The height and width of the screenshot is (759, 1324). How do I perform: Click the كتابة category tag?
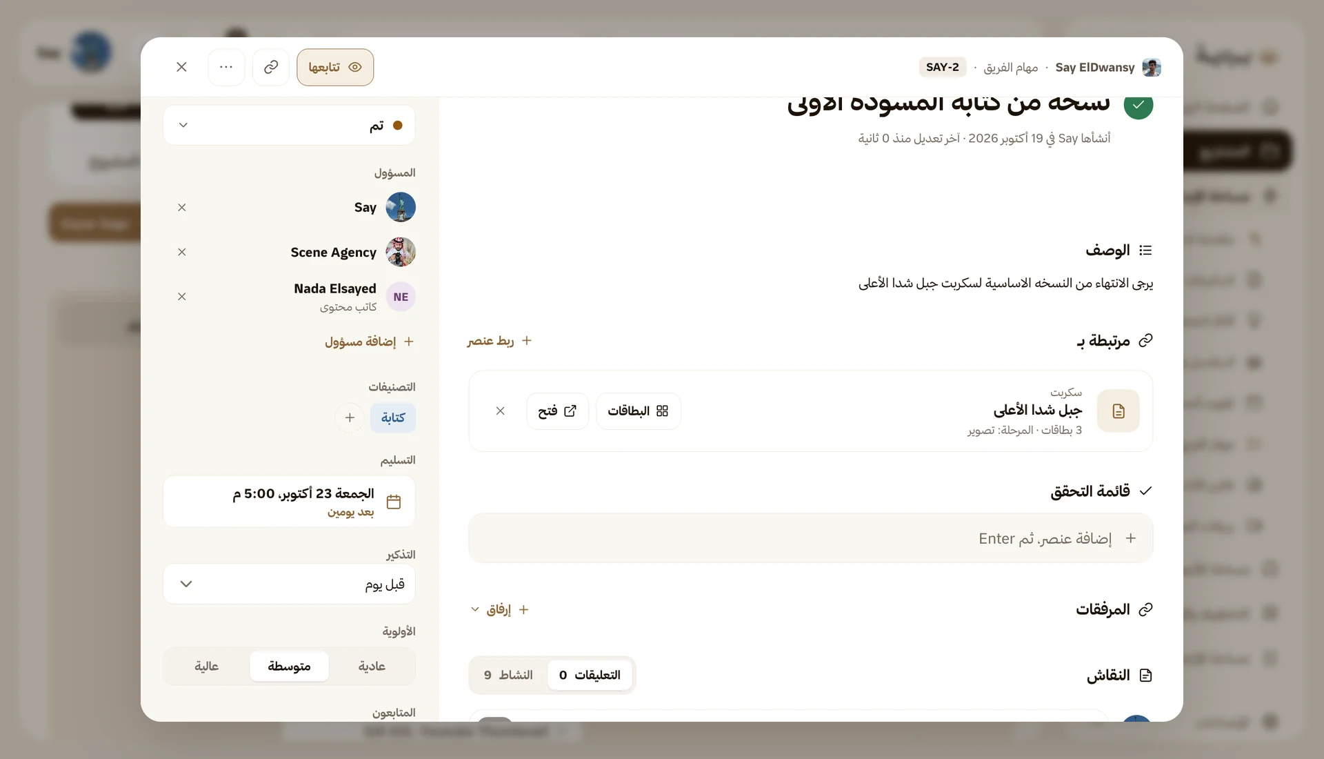point(393,417)
